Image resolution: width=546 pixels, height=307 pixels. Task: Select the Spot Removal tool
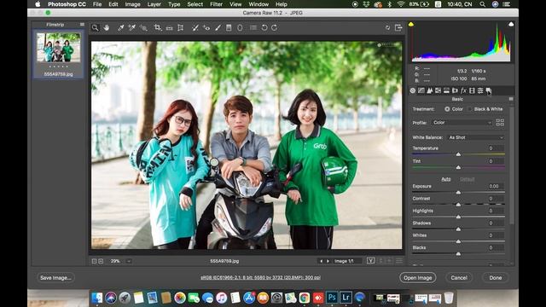[195, 27]
